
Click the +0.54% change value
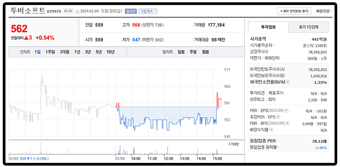coord(45,38)
